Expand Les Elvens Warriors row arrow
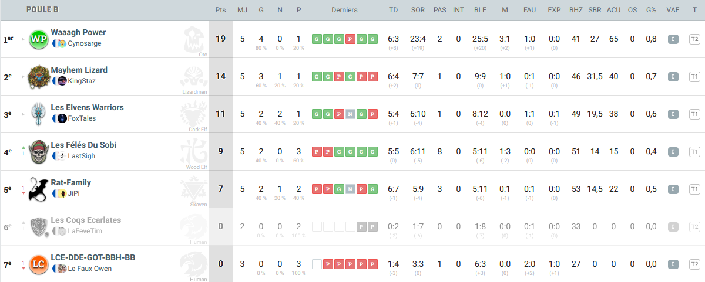This screenshot has width=705, height=282. pos(24,114)
